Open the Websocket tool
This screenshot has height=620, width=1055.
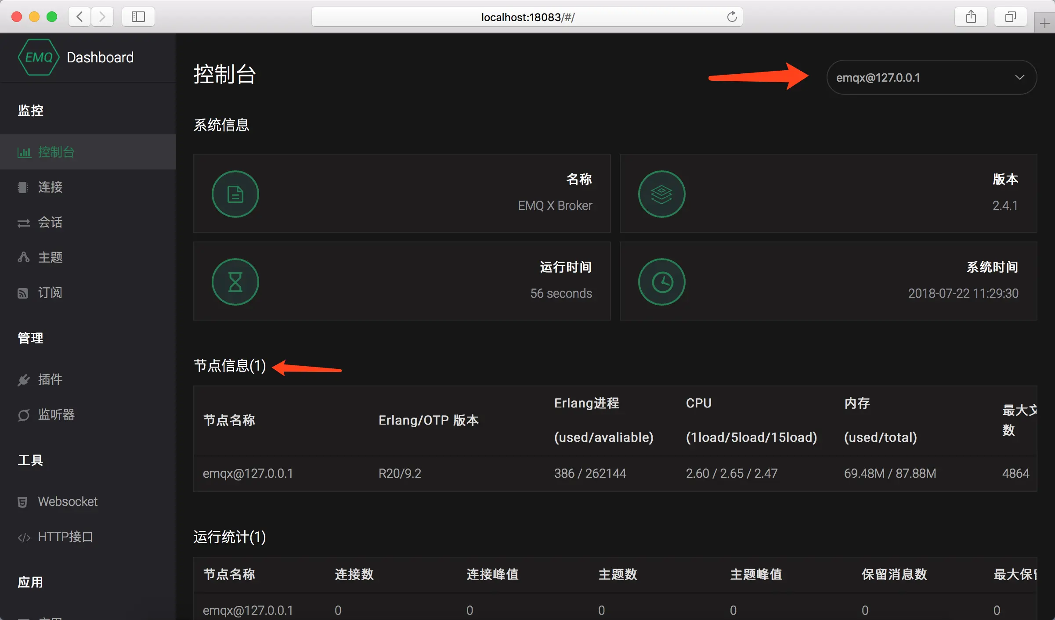click(x=68, y=502)
